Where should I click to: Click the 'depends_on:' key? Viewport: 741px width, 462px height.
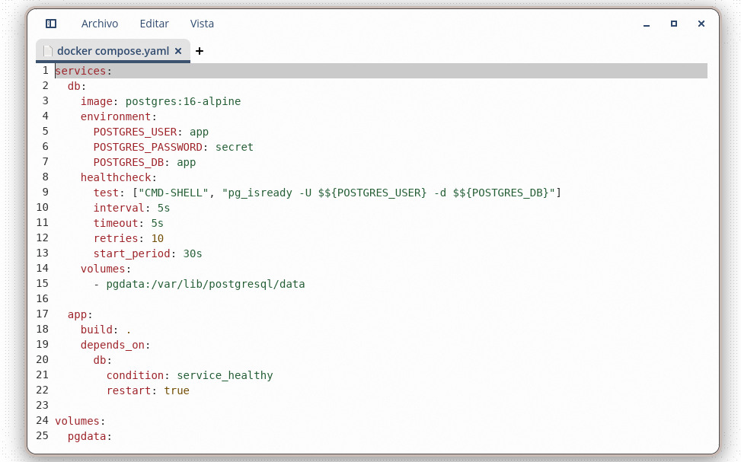(115, 345)
